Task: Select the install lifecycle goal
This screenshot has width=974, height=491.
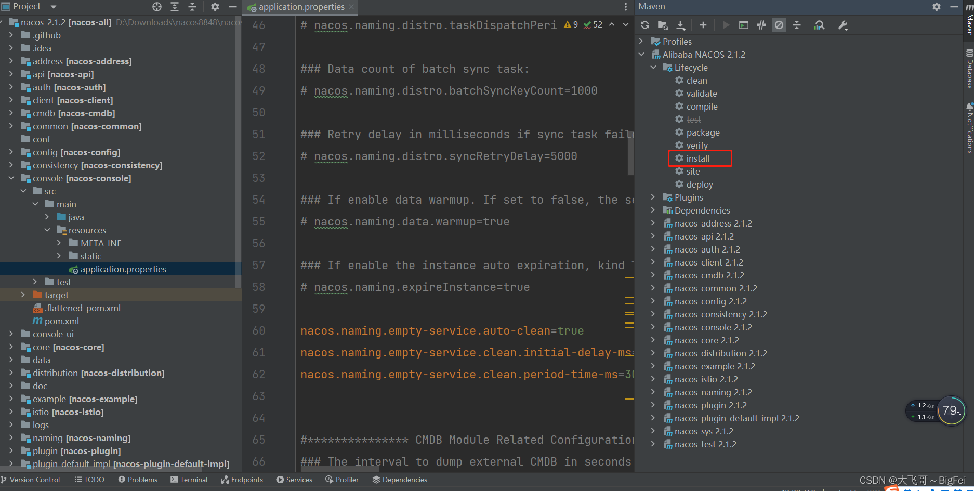Action: coord(697,158)
